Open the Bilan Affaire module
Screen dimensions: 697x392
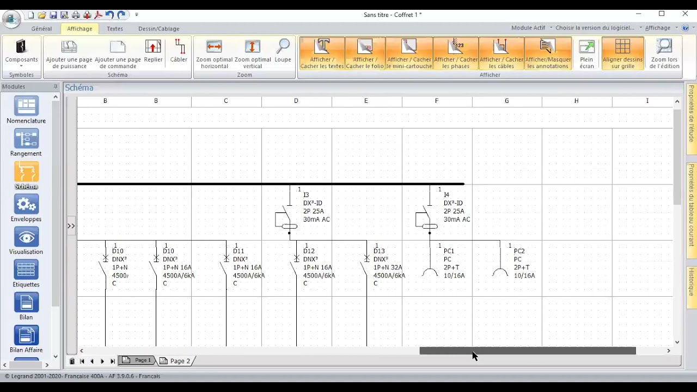[26, 339]
